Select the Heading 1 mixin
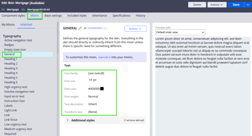This screenshot has height=136, width=252. (11, 59)
